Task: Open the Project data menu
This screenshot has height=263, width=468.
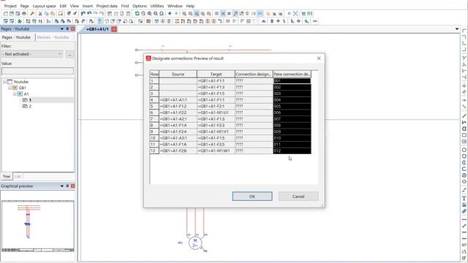Action: pyautogui.click(x=107, y=6)
